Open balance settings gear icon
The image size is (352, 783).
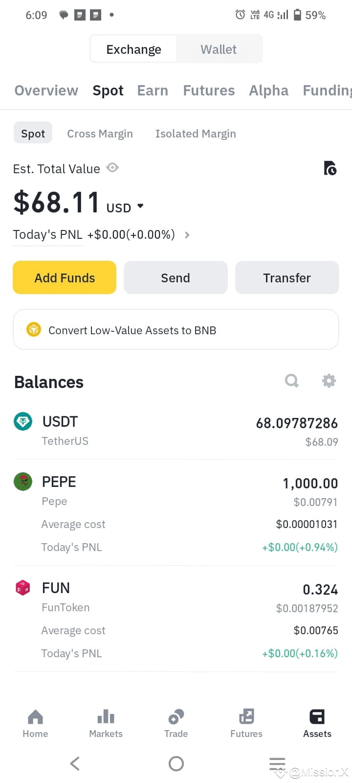pyautogui.click(x=329, y=381)
